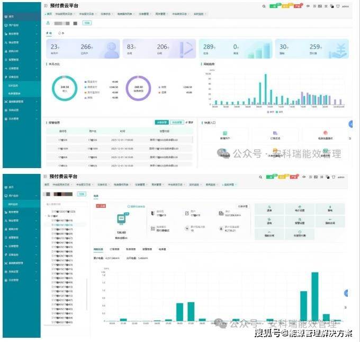
Task: Click the blue floating button beside trend chart
Action: point(350,124)
